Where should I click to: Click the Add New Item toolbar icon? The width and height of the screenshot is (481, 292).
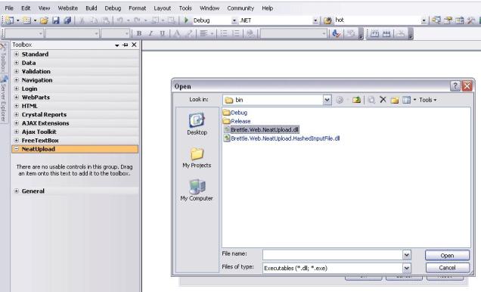[x=27, y=20]
